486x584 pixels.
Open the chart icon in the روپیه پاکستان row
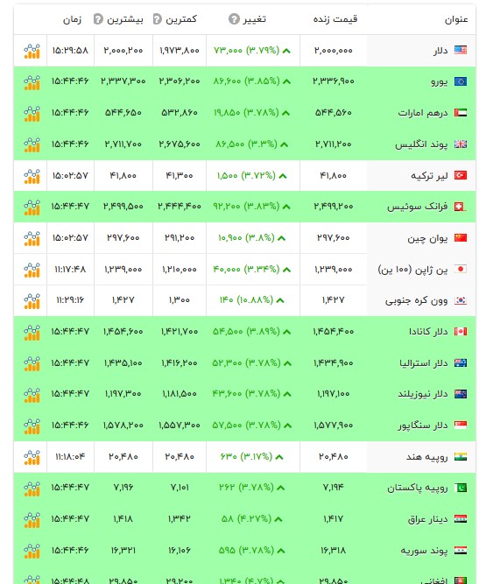[32, 489]
